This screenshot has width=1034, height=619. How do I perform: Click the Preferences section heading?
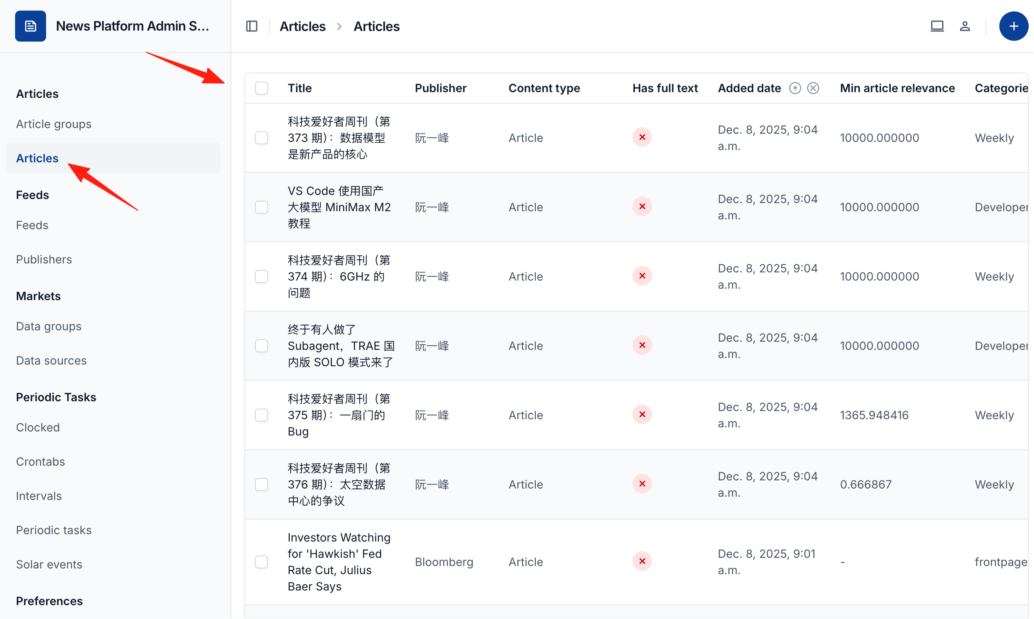click(x=49, y=601)
